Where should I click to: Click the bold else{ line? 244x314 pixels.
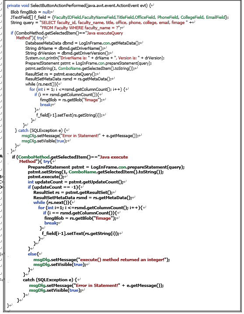[35, 254]
